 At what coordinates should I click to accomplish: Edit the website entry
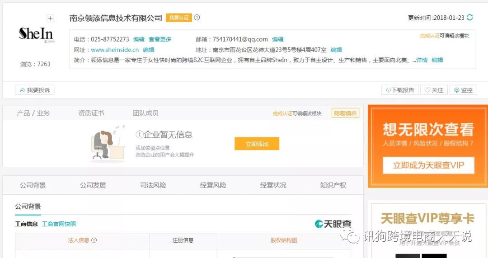click(x=149, y=50)
